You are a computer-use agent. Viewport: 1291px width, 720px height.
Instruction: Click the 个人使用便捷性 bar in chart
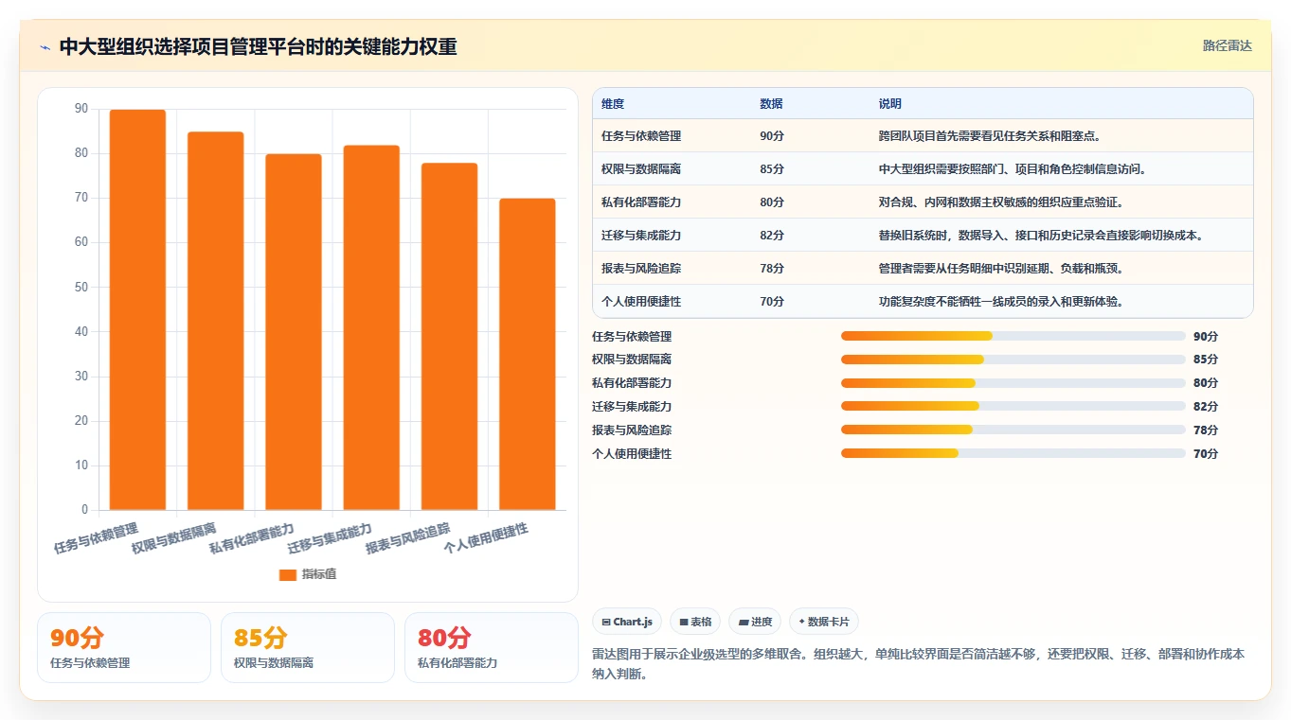click(x=528, y=354)
